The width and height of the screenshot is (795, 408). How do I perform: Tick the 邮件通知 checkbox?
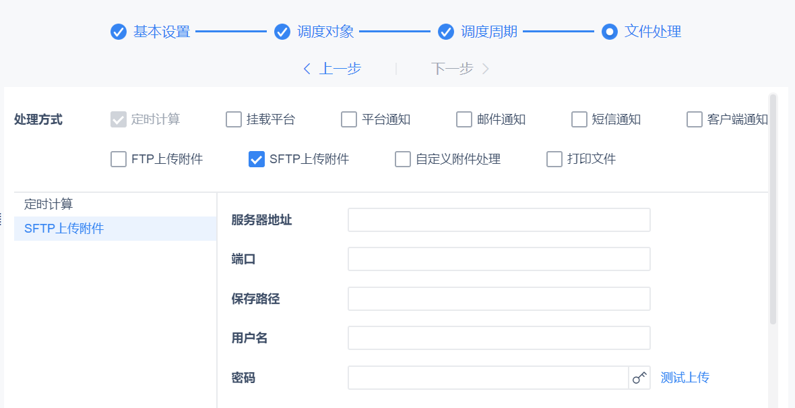[464, 119]
